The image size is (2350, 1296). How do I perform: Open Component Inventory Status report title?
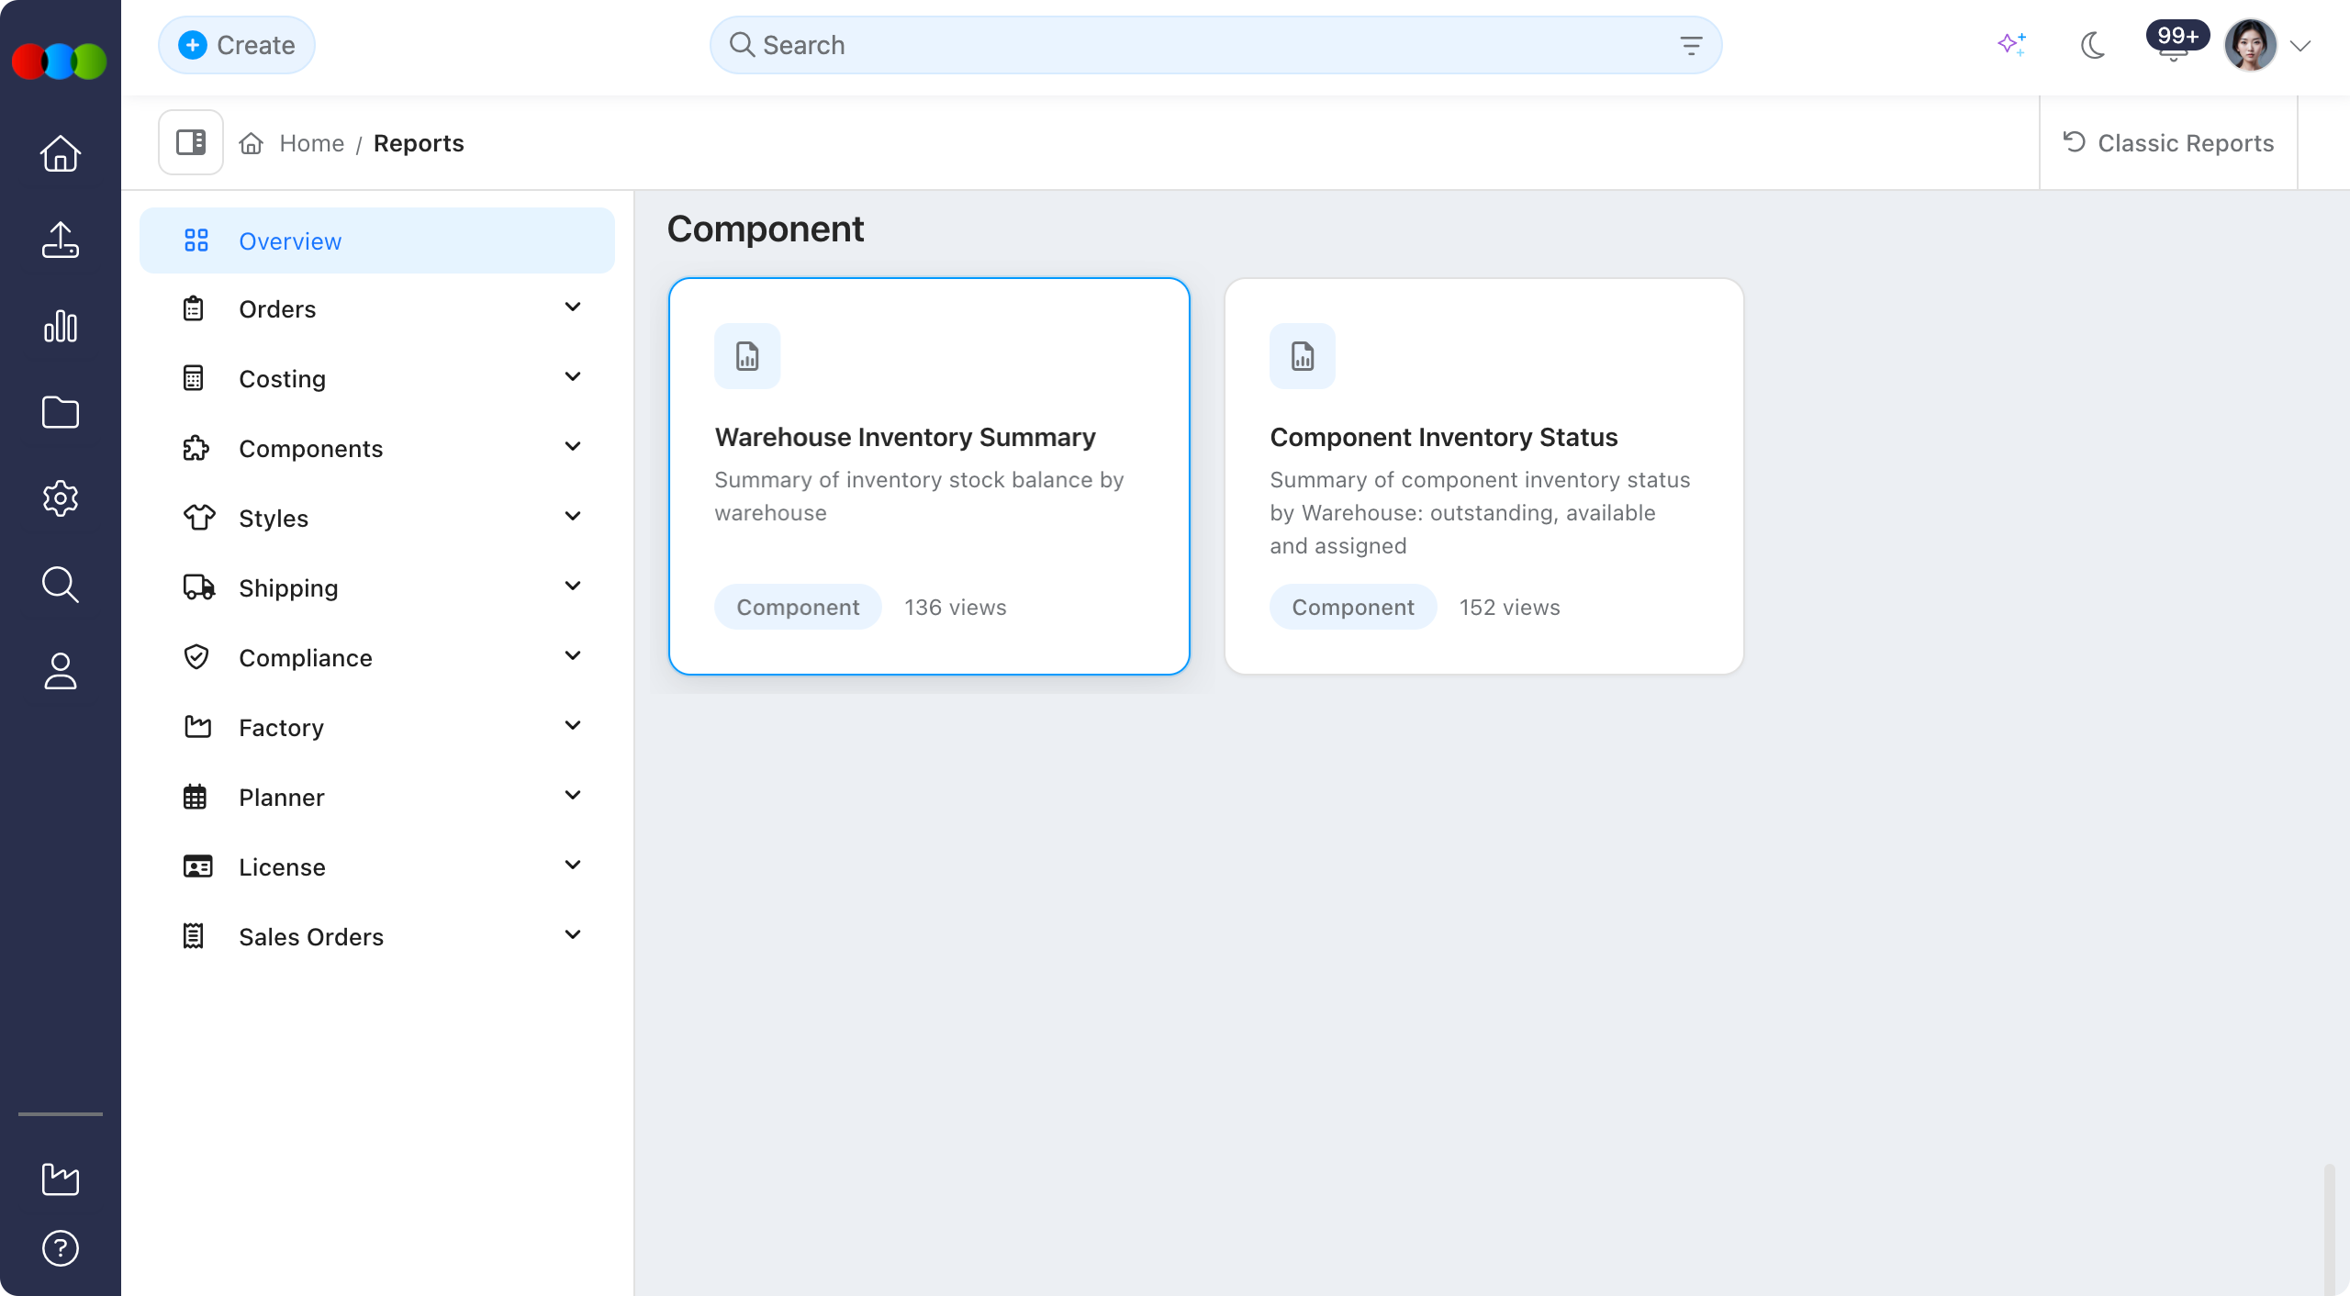(1444, 437)
